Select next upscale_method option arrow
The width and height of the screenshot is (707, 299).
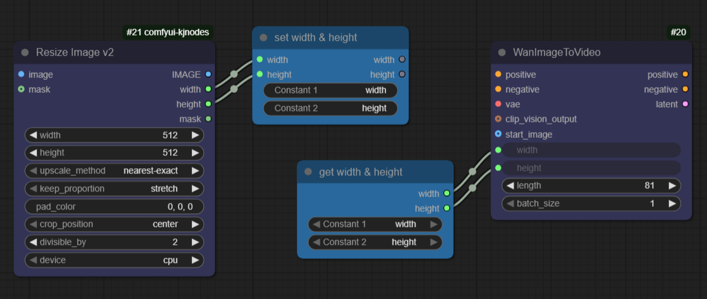point(195,171)
